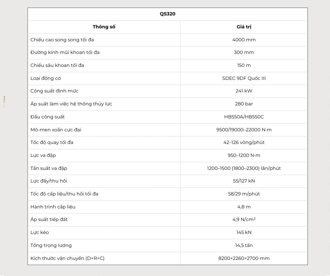Screen dimensions: 330x276
Task: Click the "Hành trình cấp liệu" row label
Action: click(53, 207)
